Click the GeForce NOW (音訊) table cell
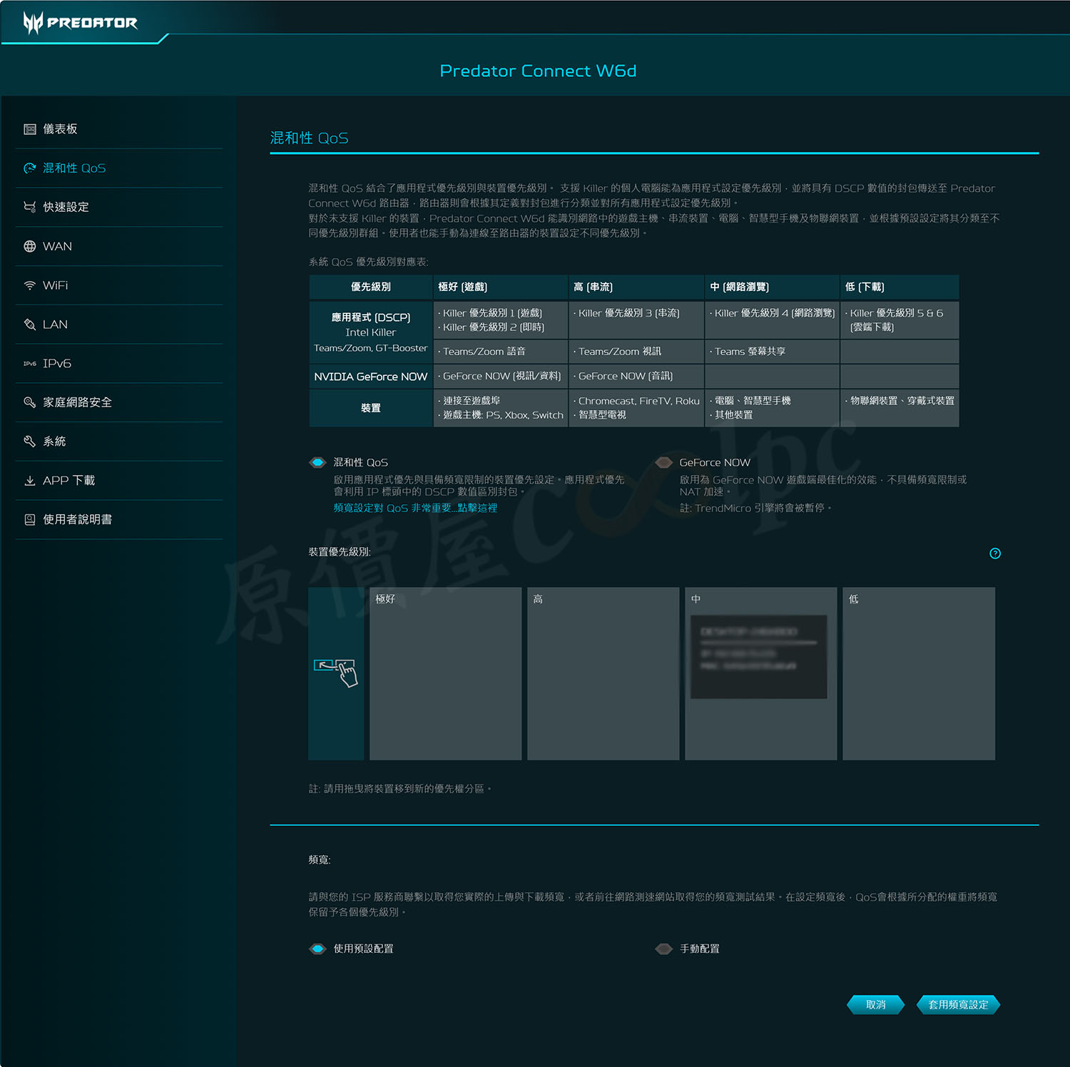The image size is (1070, 1067). click(636, 377)
